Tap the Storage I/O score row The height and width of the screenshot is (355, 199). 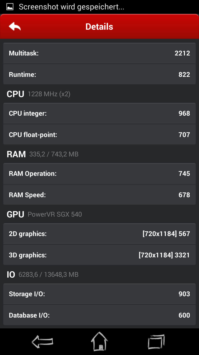[99, 294]
